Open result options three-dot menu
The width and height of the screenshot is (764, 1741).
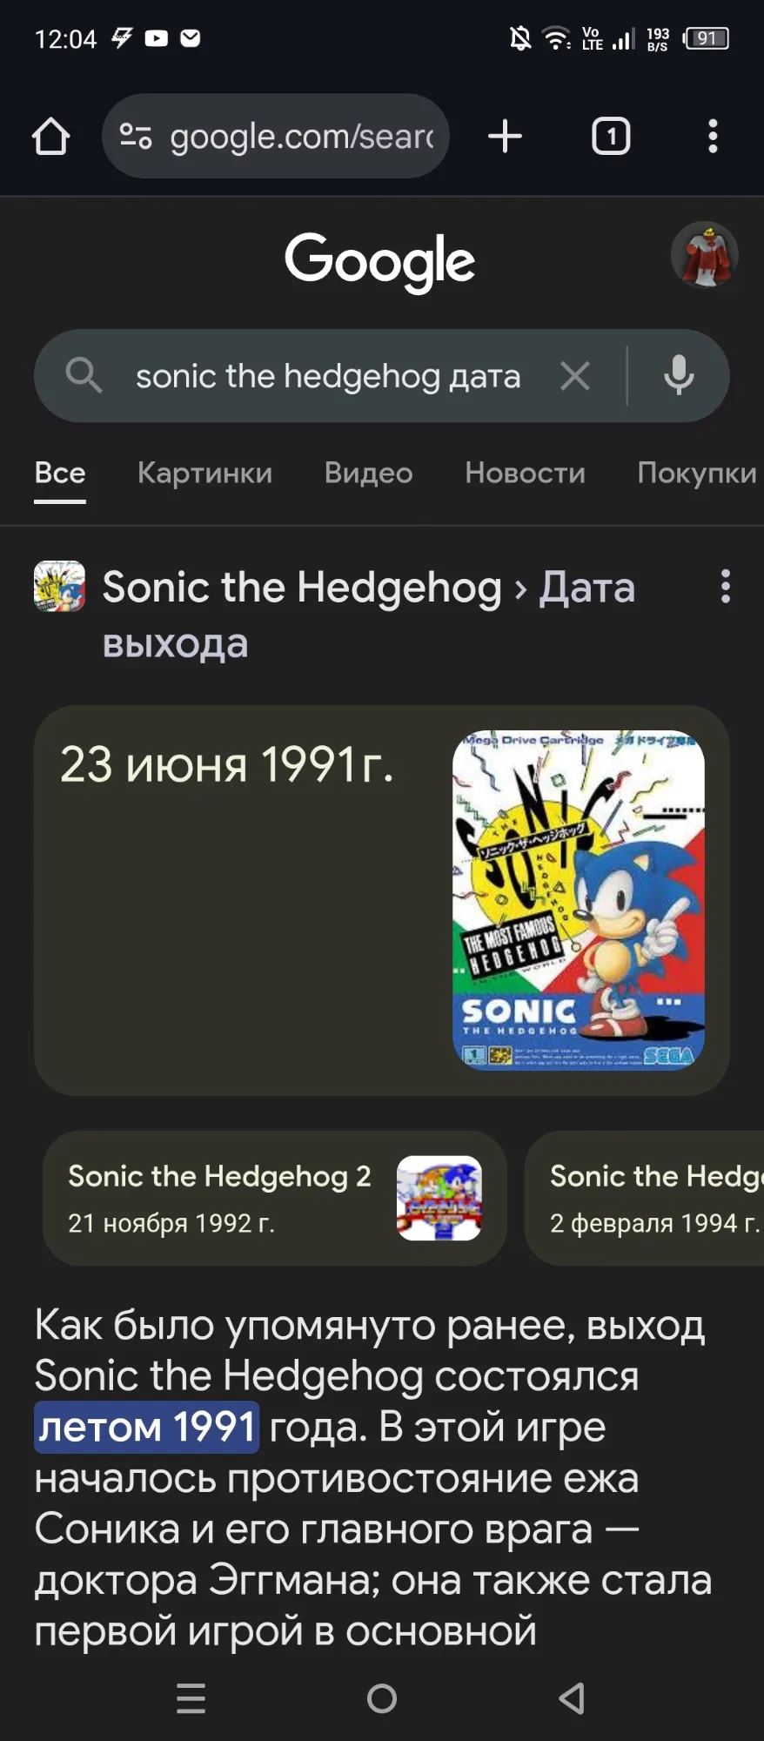[x=726, y=587]
